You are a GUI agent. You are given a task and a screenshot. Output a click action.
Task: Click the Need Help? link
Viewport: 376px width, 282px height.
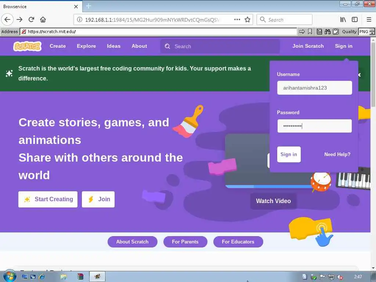tap(337, 155)
